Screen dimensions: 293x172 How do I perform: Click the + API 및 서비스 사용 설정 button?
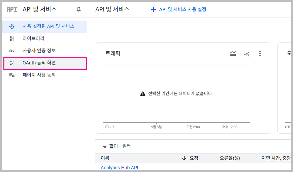(x=178, y=9)
